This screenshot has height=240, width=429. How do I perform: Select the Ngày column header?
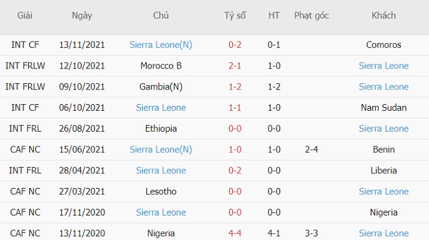82,15
